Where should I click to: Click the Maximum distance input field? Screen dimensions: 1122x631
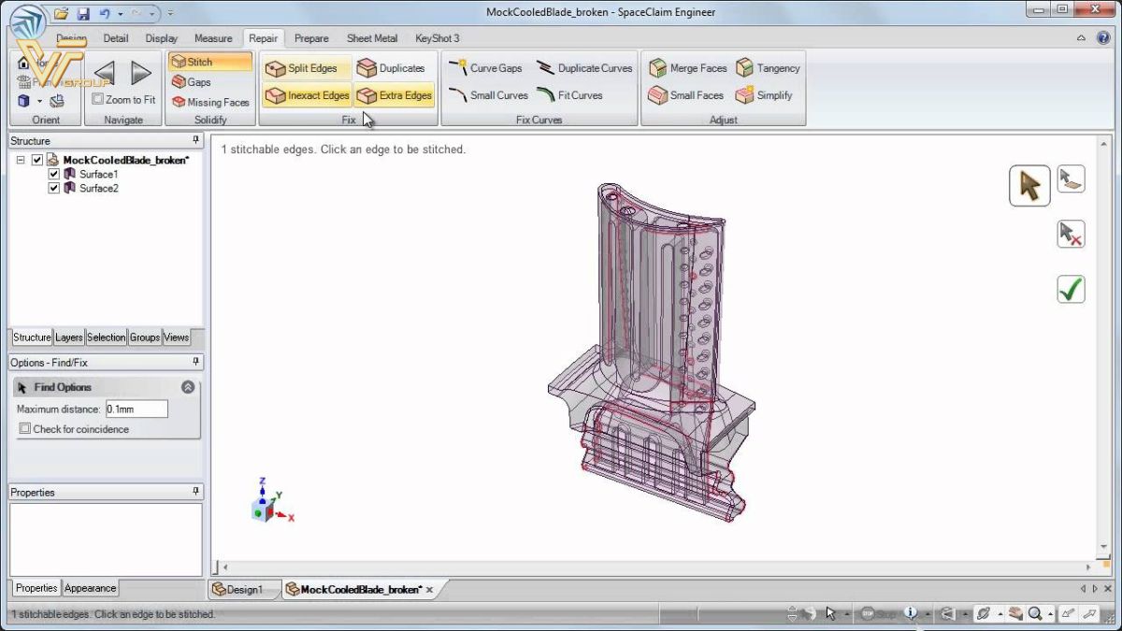(x=137, y=409)
